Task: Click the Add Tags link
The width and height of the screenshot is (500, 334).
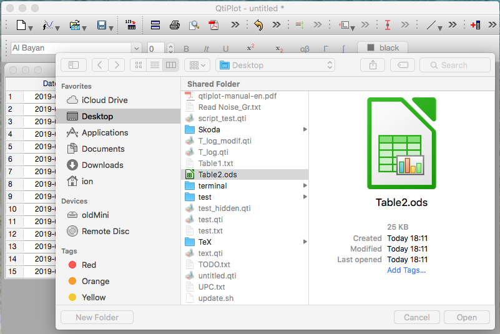Action: [x=406, y=270]
